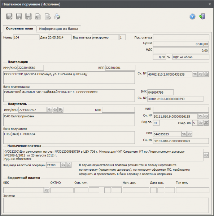Open reference book icon next to Очер. пл. field
This screenshot has width=214, height=216.
(x=201, y=123)
